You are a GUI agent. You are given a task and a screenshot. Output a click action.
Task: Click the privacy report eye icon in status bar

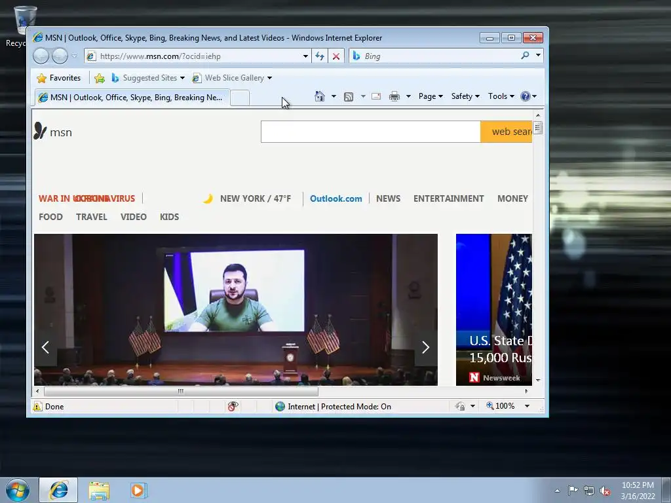233,406
